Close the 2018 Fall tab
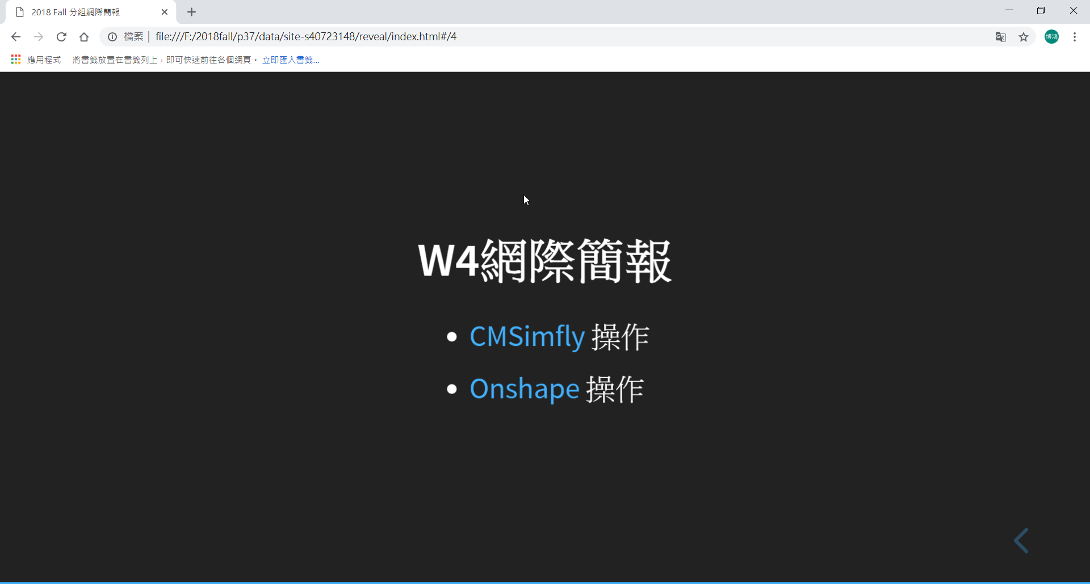This screenshot has width=1090, height=584. point(165,12)
